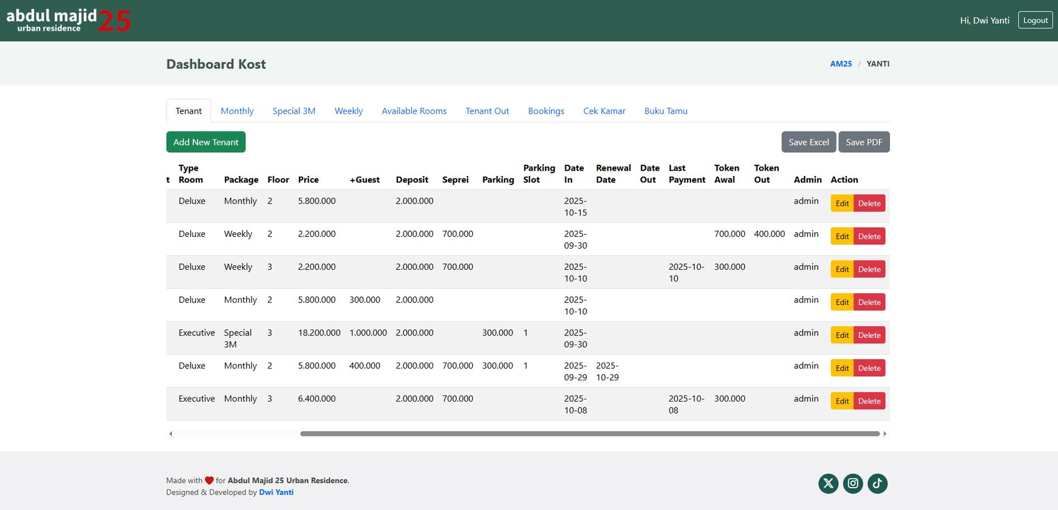Click the Renewal Date column header
This screenshot has width=1058, height=510.
613,174
